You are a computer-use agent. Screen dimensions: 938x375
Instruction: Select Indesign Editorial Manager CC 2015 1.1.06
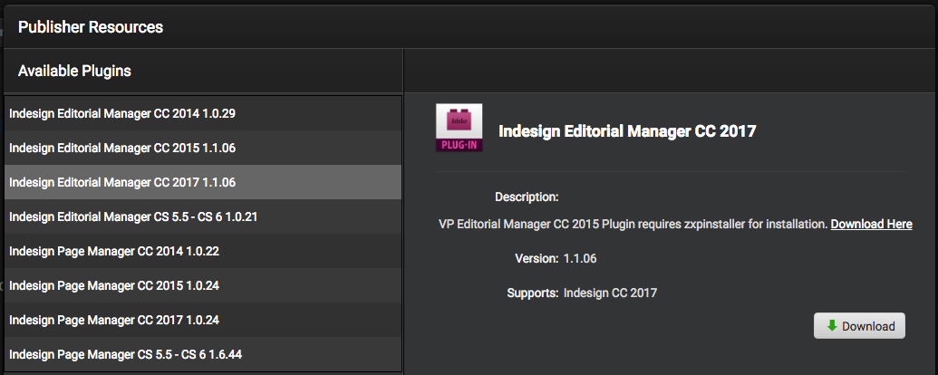(x=122, y=148)
